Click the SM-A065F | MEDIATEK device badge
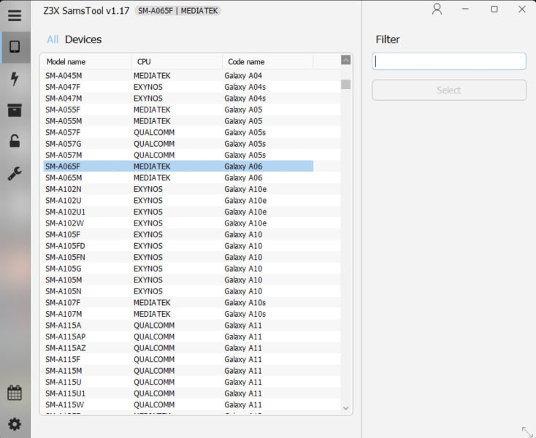Screen dimensions: 536x438 tap(177, 11)
